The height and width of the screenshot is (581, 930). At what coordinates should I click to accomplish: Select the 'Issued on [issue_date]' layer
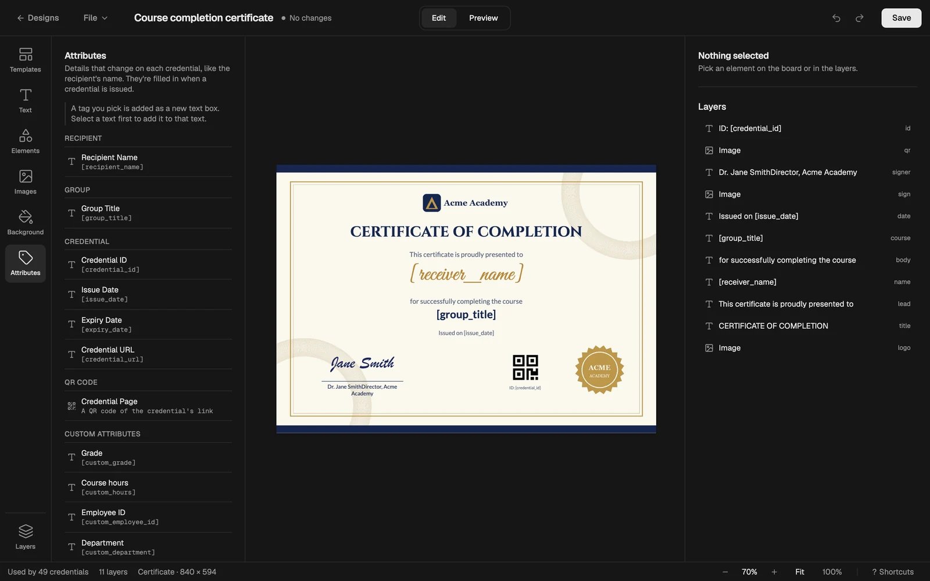pyautogui.click(x=807, y=216)
